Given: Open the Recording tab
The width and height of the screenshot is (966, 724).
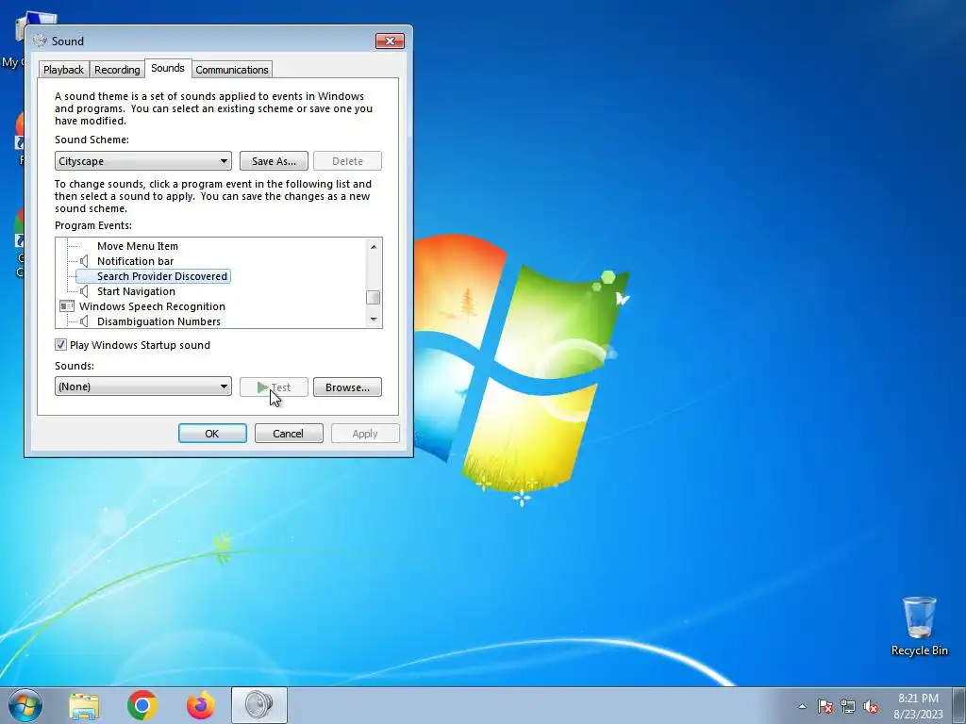Looking at the screenshot, I should point(117,70).
